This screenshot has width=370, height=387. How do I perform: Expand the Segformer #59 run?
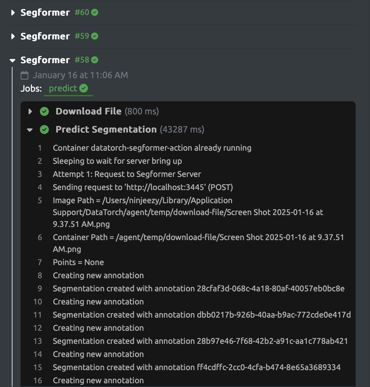[x=12, y=36]
